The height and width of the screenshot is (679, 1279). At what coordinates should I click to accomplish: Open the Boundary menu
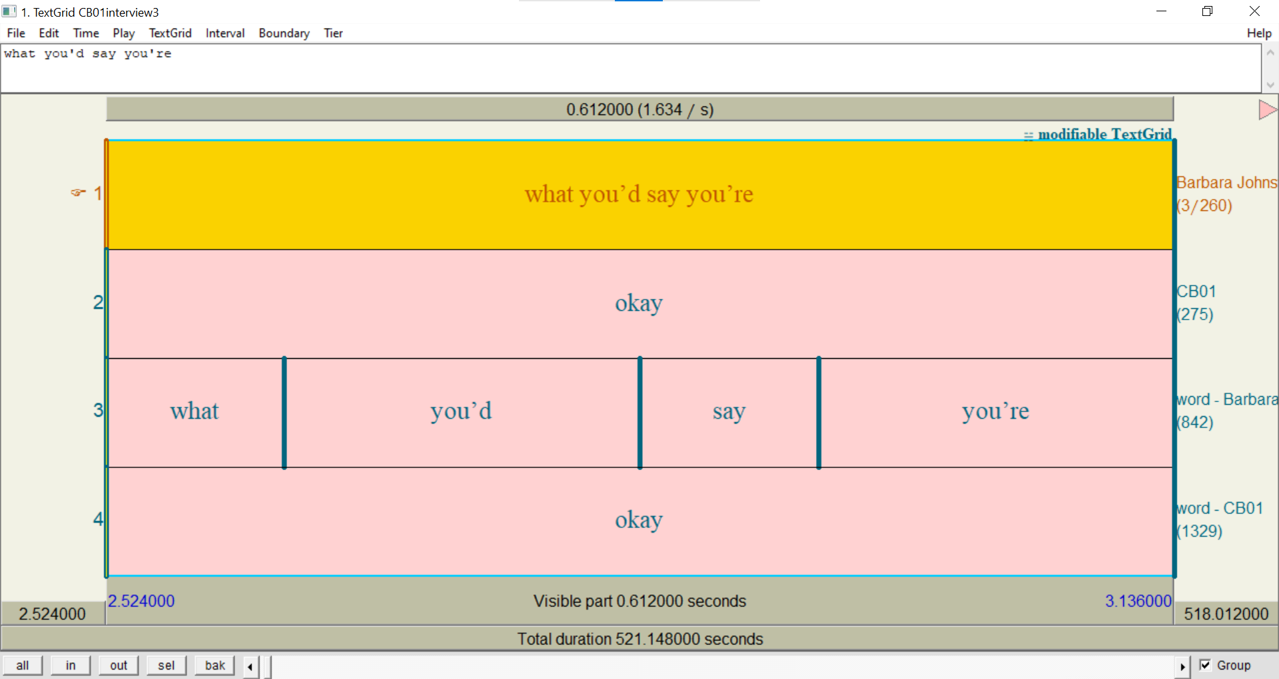[284, 33]
